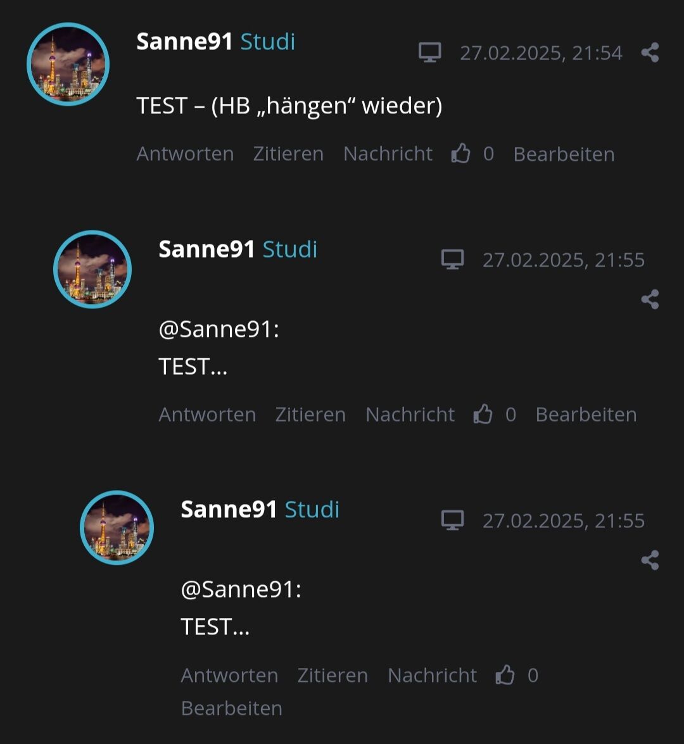The height and width of the screenshot is (744, 684).
Task: Click share icon on the third post
Action: pyautogui.click(x=650, y=560)
